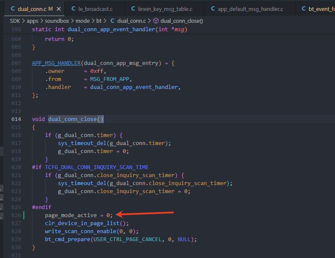
Task: Click the sticky header dual_conn_app_event_handler line
Action: 109,30
